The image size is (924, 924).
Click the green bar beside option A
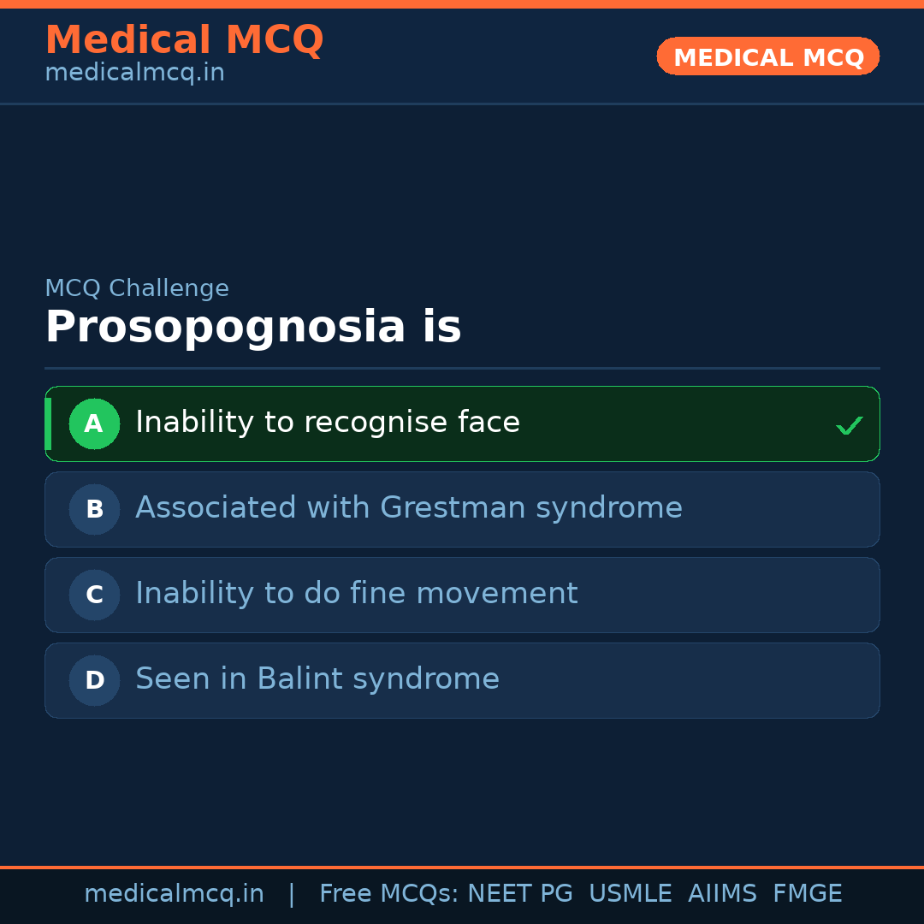[48, 423]
